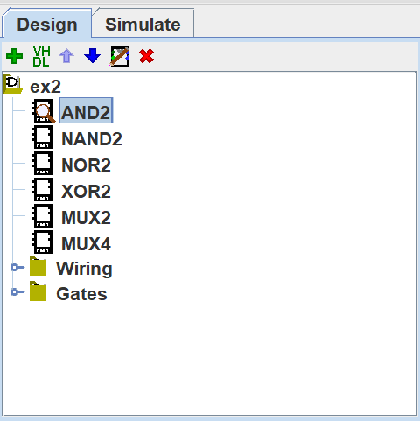Click the Add VHDL entity icon
This screenshot has height=421, width=420.
coord(41,56)
